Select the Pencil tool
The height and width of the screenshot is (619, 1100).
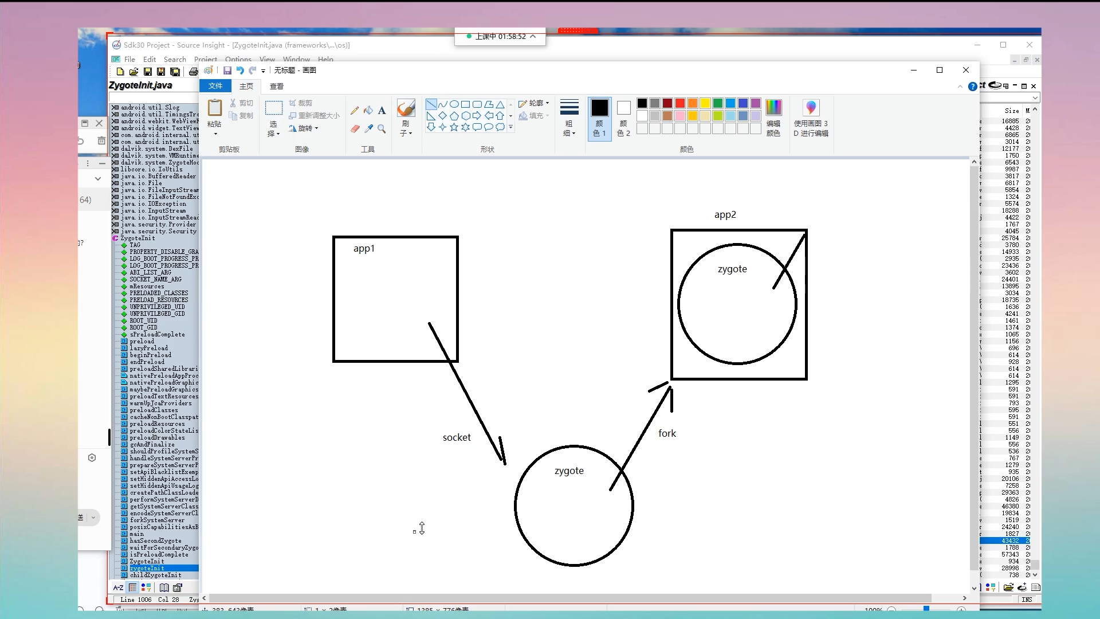[x=355, y=111]
